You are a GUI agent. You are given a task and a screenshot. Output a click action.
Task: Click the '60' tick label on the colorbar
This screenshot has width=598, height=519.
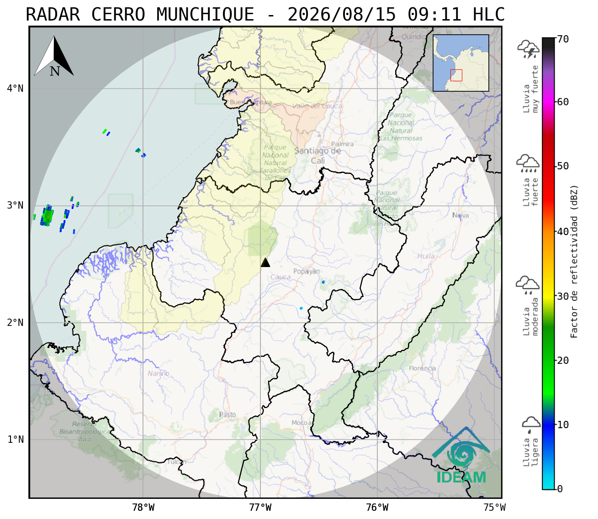pos(563,102)
